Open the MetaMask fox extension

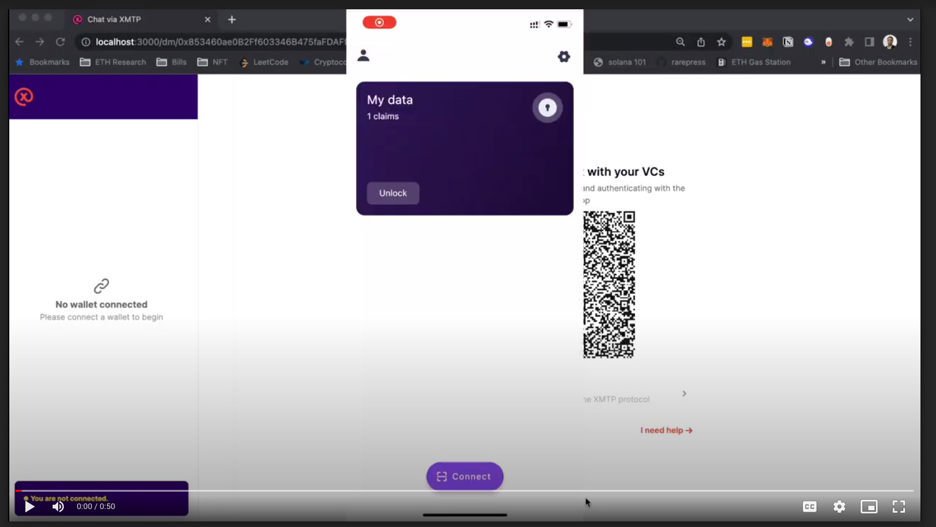[767, 42]
